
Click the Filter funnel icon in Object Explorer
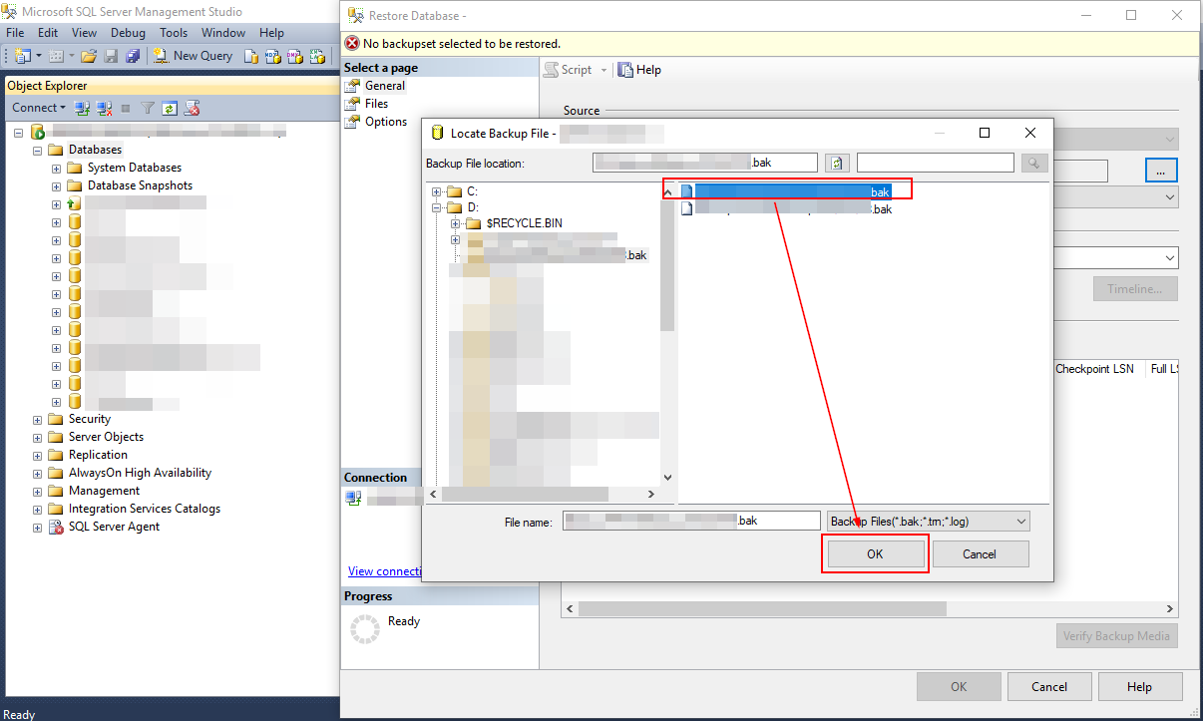click(x=148, y=108)
